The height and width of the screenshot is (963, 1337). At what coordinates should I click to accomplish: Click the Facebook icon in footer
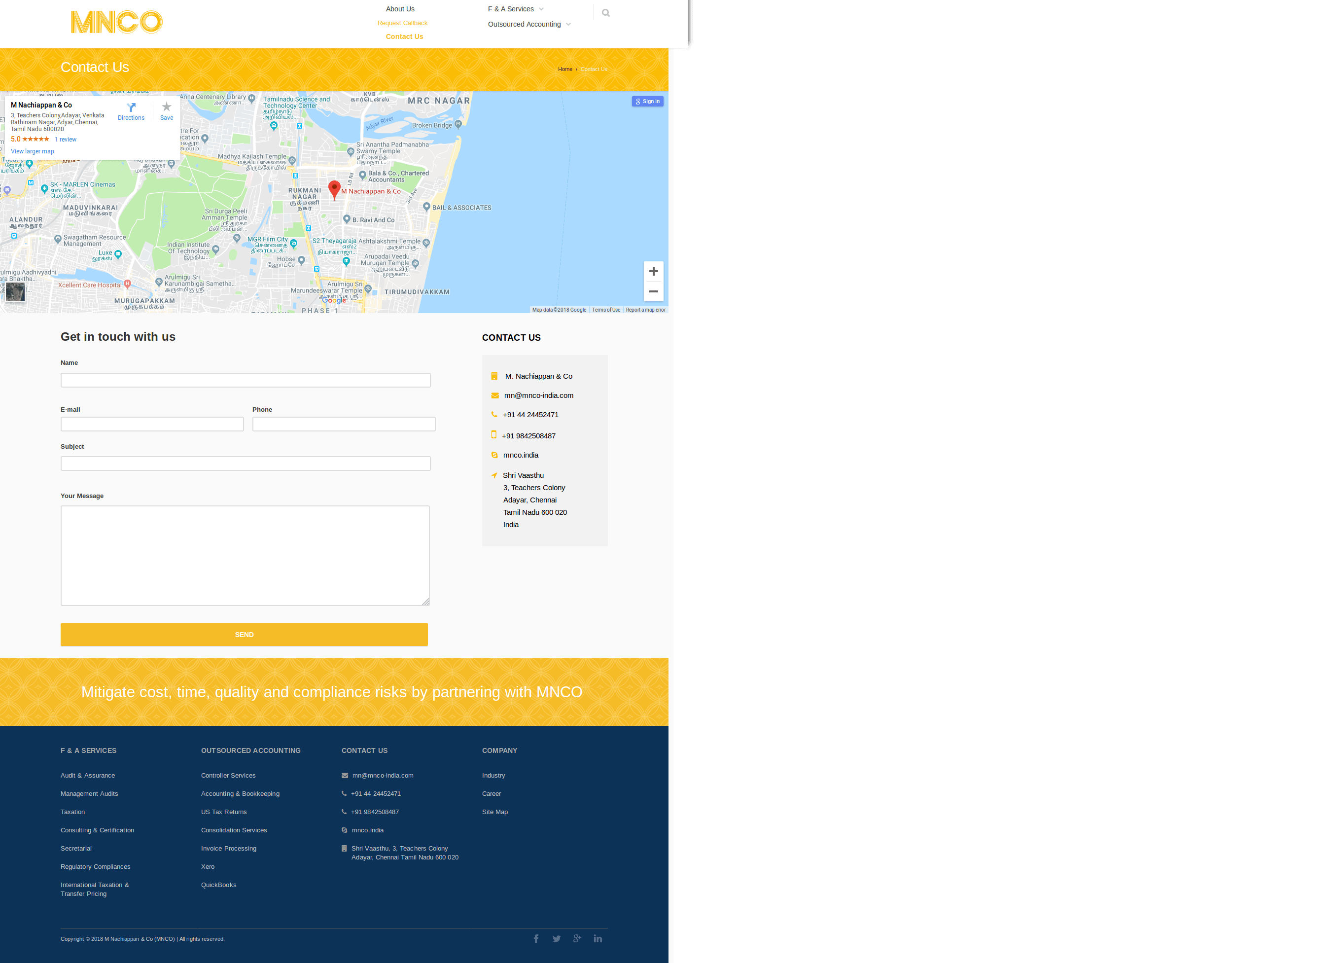click(536, 938)
